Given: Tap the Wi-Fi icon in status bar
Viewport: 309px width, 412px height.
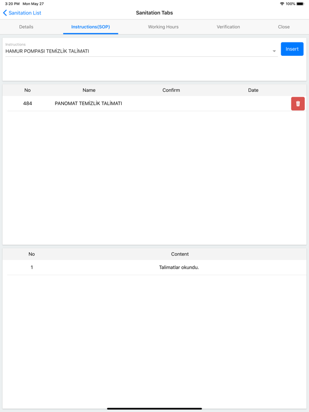Looking at the screenshot, I should coord(282,4).
